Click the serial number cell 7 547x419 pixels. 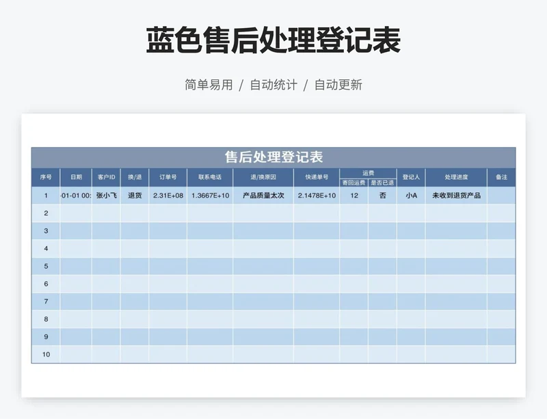click(x=46, y=301)
